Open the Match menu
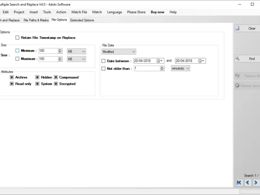This screenshot has height=195, width=260. pyautogui.click(x=97, y=12)
